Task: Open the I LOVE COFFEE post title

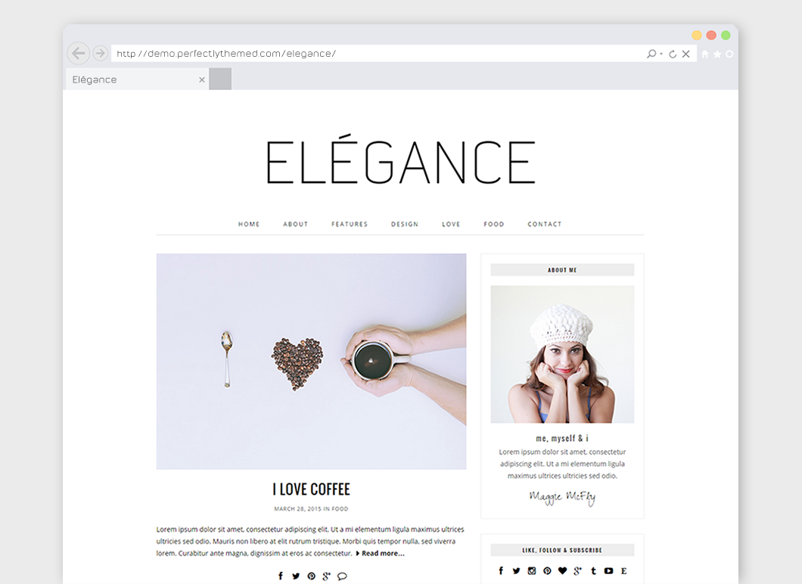Action: pos(311,489)
